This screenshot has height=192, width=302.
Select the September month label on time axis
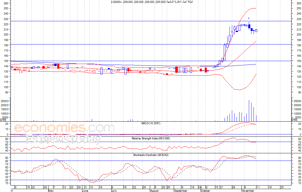(181, 191)
